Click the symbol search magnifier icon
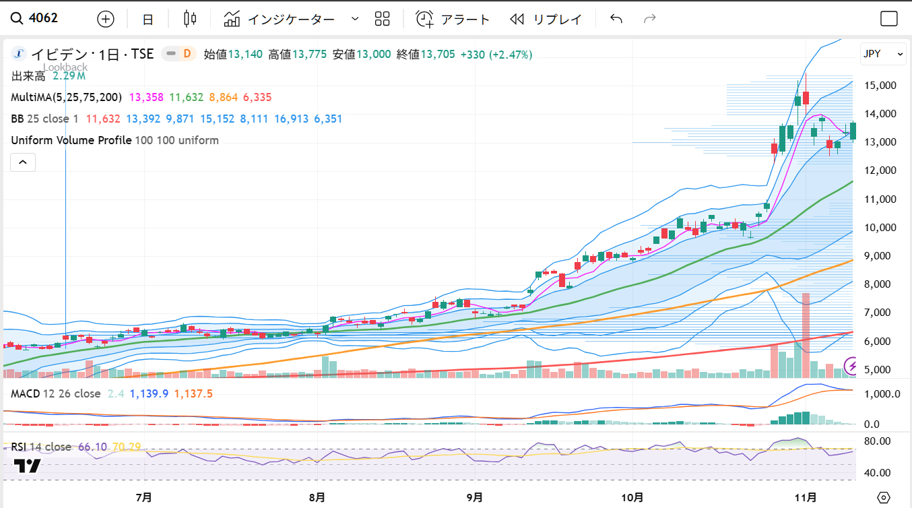Viewport: 912px width, 508px height. (x=16, y=18)
